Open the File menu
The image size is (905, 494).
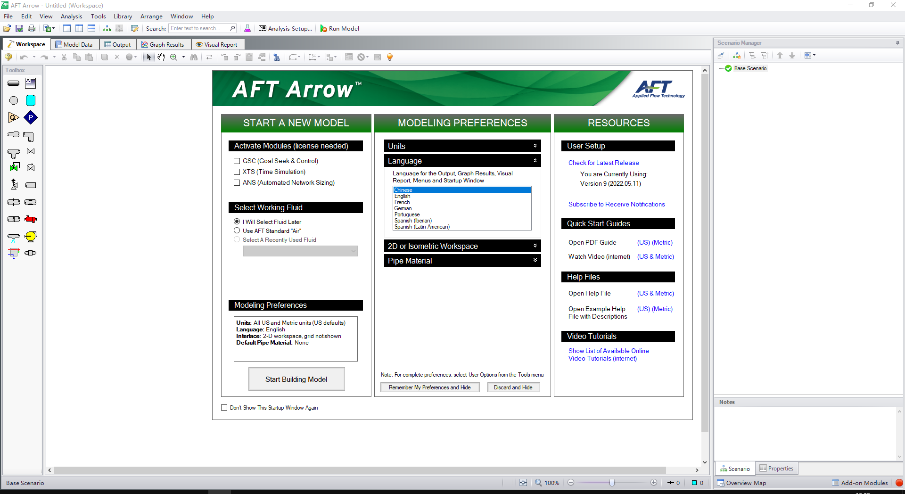point(8,16)
